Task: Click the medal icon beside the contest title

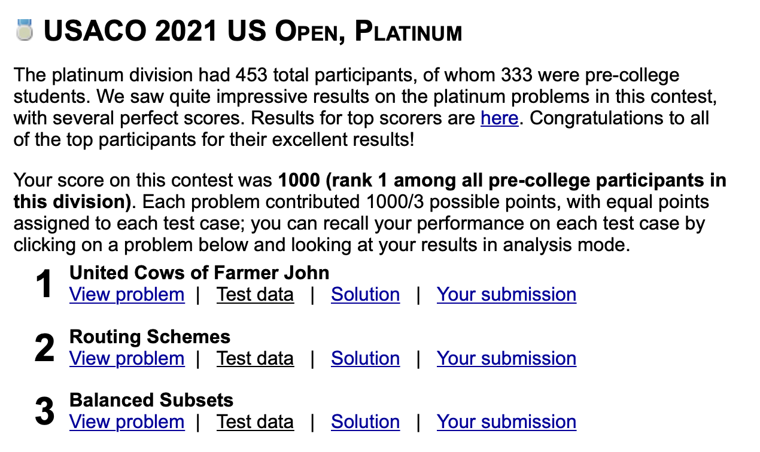Action: [x=24, y=30]
